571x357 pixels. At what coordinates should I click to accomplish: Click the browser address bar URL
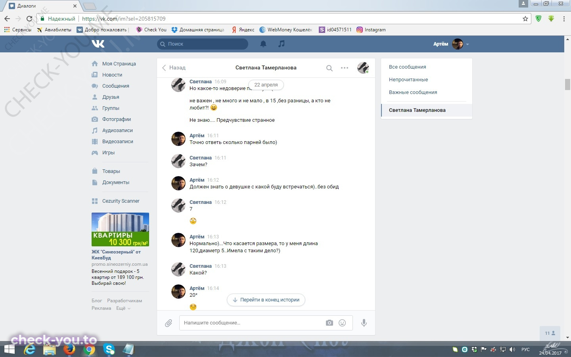tap(124, 19)
